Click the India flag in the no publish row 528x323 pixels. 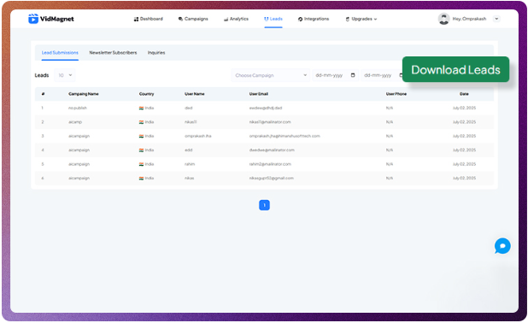[x=142, y=109]
